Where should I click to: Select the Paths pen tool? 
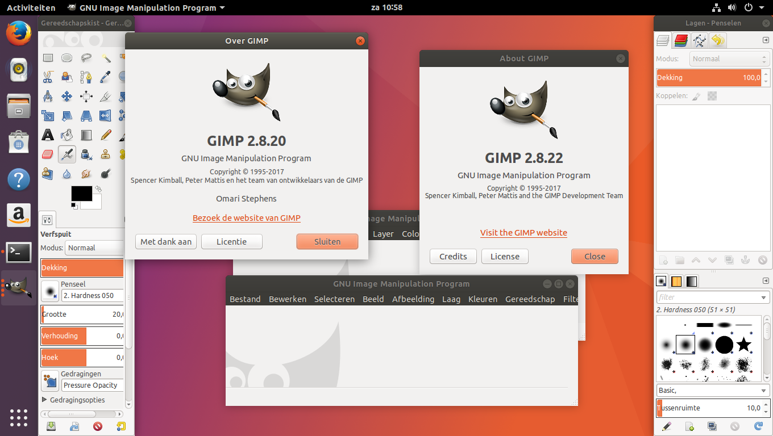[x=86, y=77]
